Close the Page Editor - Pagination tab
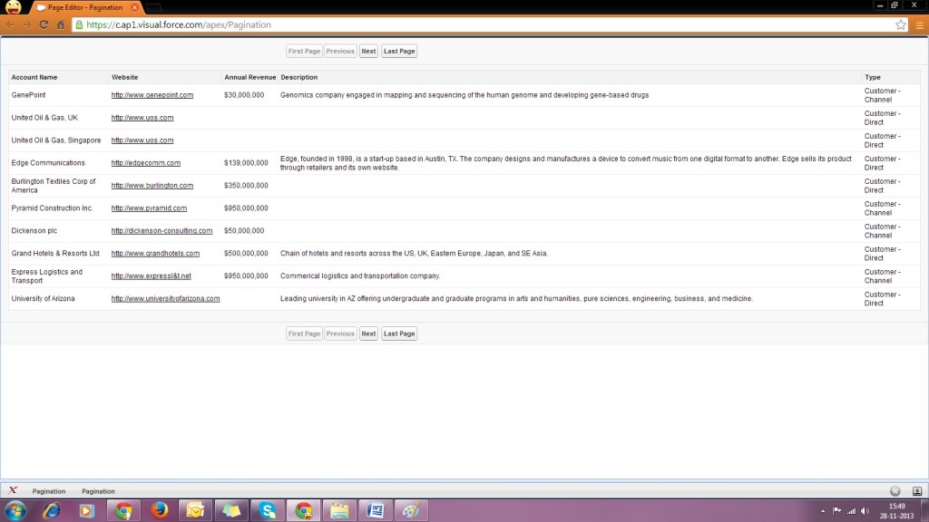 [134, 7]
